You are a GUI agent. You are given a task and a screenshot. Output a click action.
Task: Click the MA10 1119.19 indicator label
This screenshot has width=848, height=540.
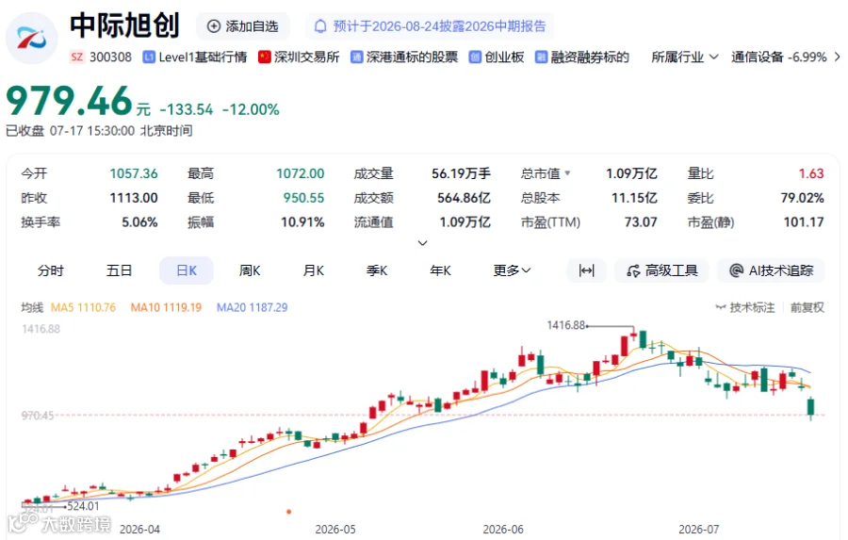click(x=166, y=307)
